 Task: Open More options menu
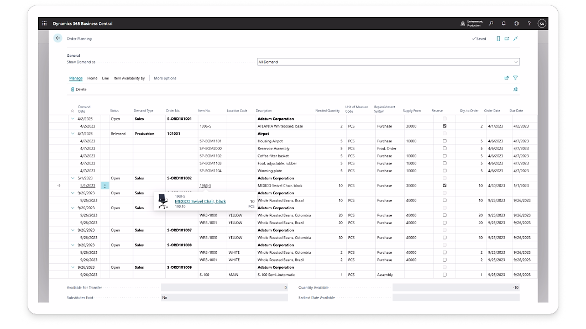tap(165, 78)
